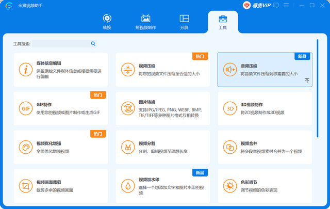Open the GIF制作 icon
Viewport: 330px width, 209px height.
[x=26, y=108]
